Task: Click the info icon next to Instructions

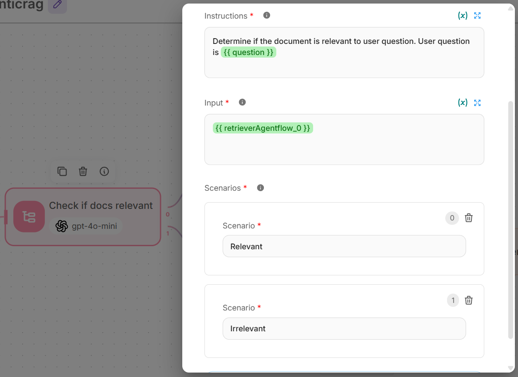Action: point(267,15)
